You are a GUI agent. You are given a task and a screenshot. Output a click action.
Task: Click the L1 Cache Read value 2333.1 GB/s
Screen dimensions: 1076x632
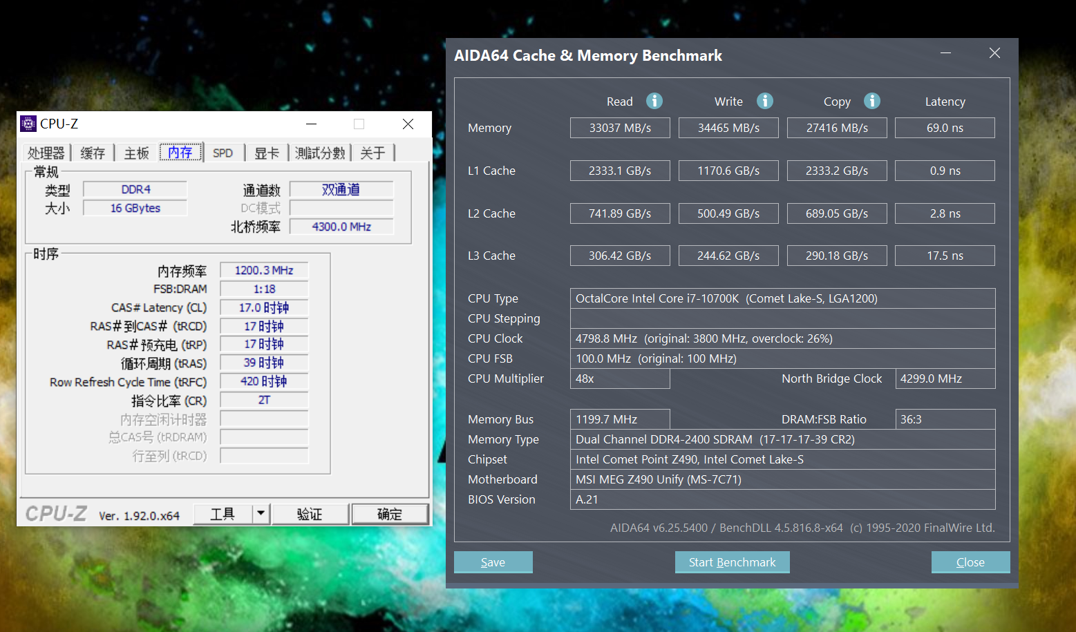[x=620, y=171]
